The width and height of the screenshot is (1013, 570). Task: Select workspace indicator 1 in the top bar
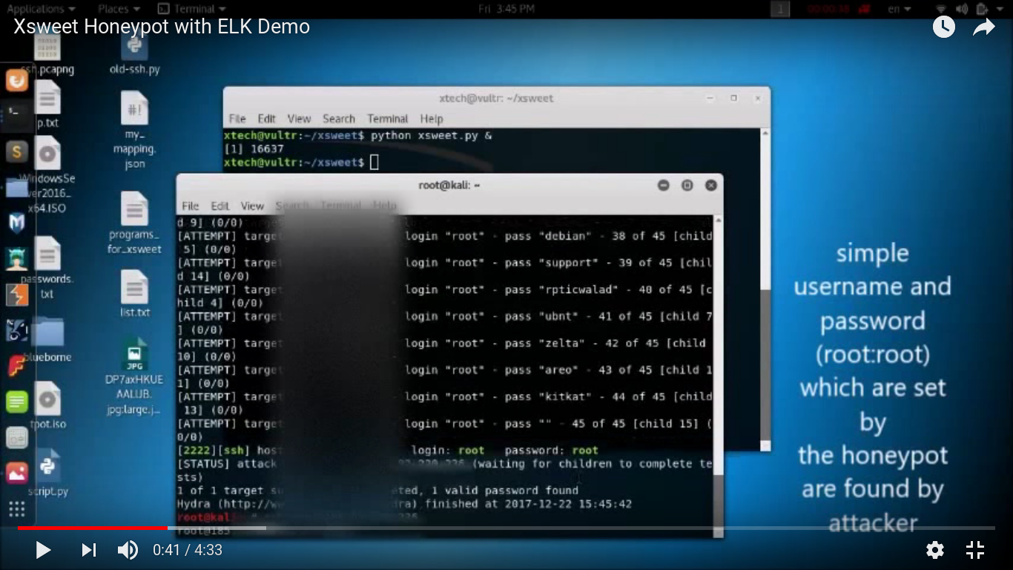pyautogui.click(x=781, y=9)
